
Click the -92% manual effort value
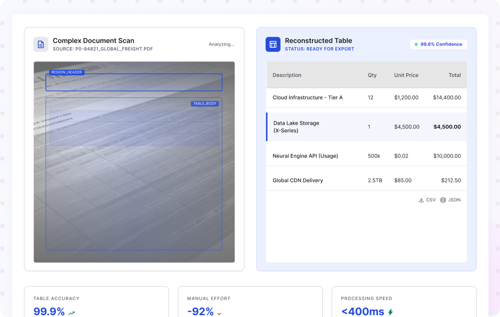(200, 311)
